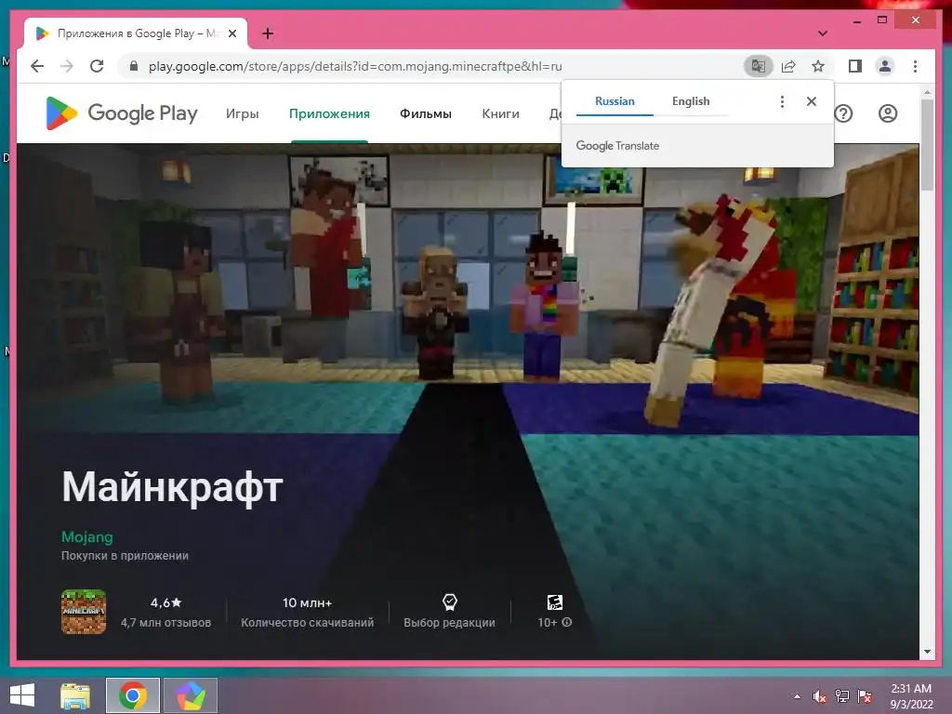Click the Minecraft app icon thumbnail

[84, 612]
